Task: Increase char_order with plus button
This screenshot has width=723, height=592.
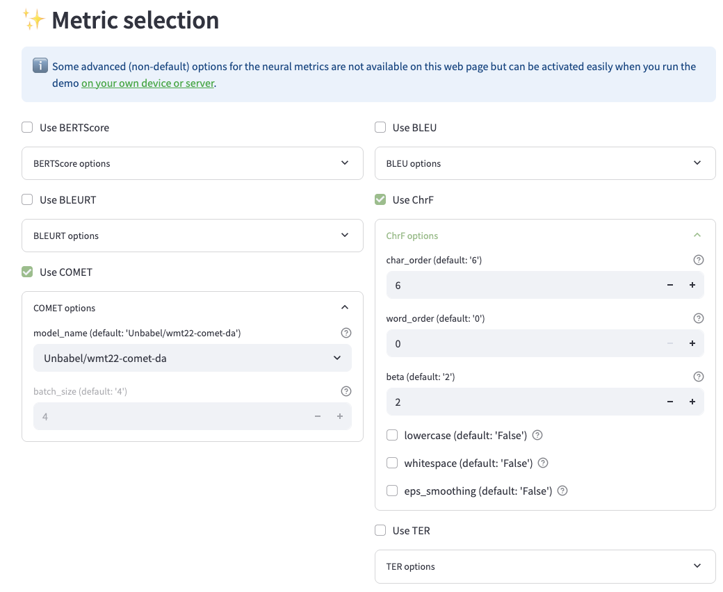Action: 692,285
